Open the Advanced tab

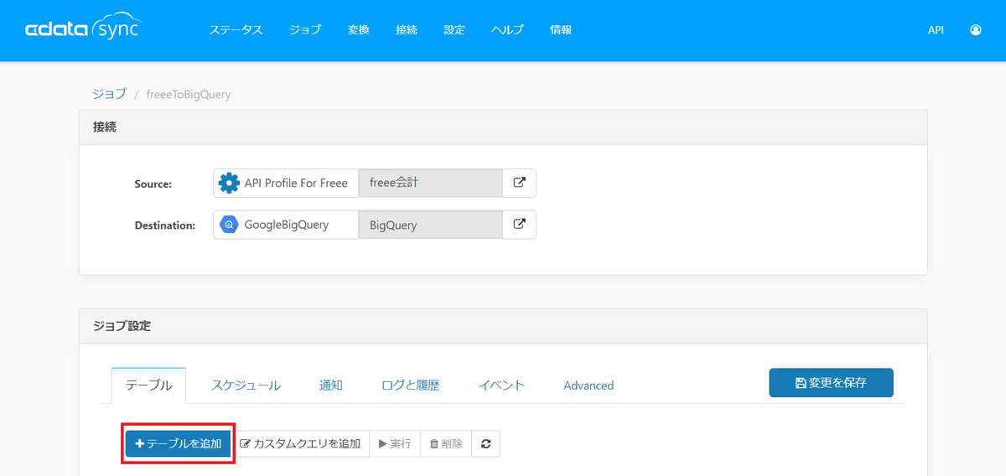(589, 385)
